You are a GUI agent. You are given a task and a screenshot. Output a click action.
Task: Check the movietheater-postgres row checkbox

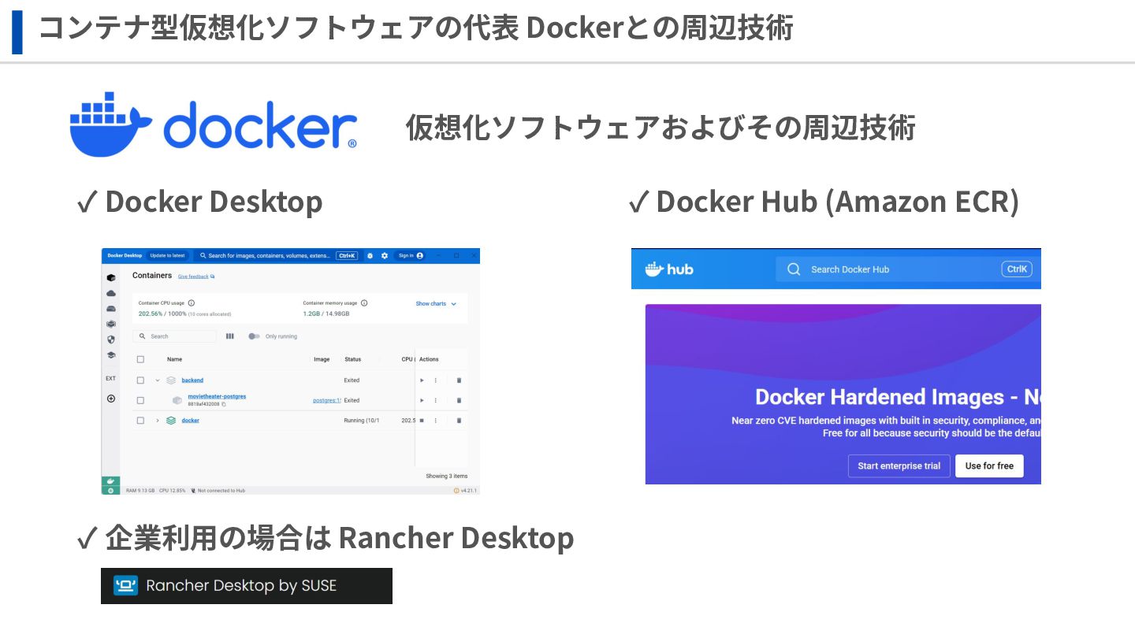coord(140,400)
